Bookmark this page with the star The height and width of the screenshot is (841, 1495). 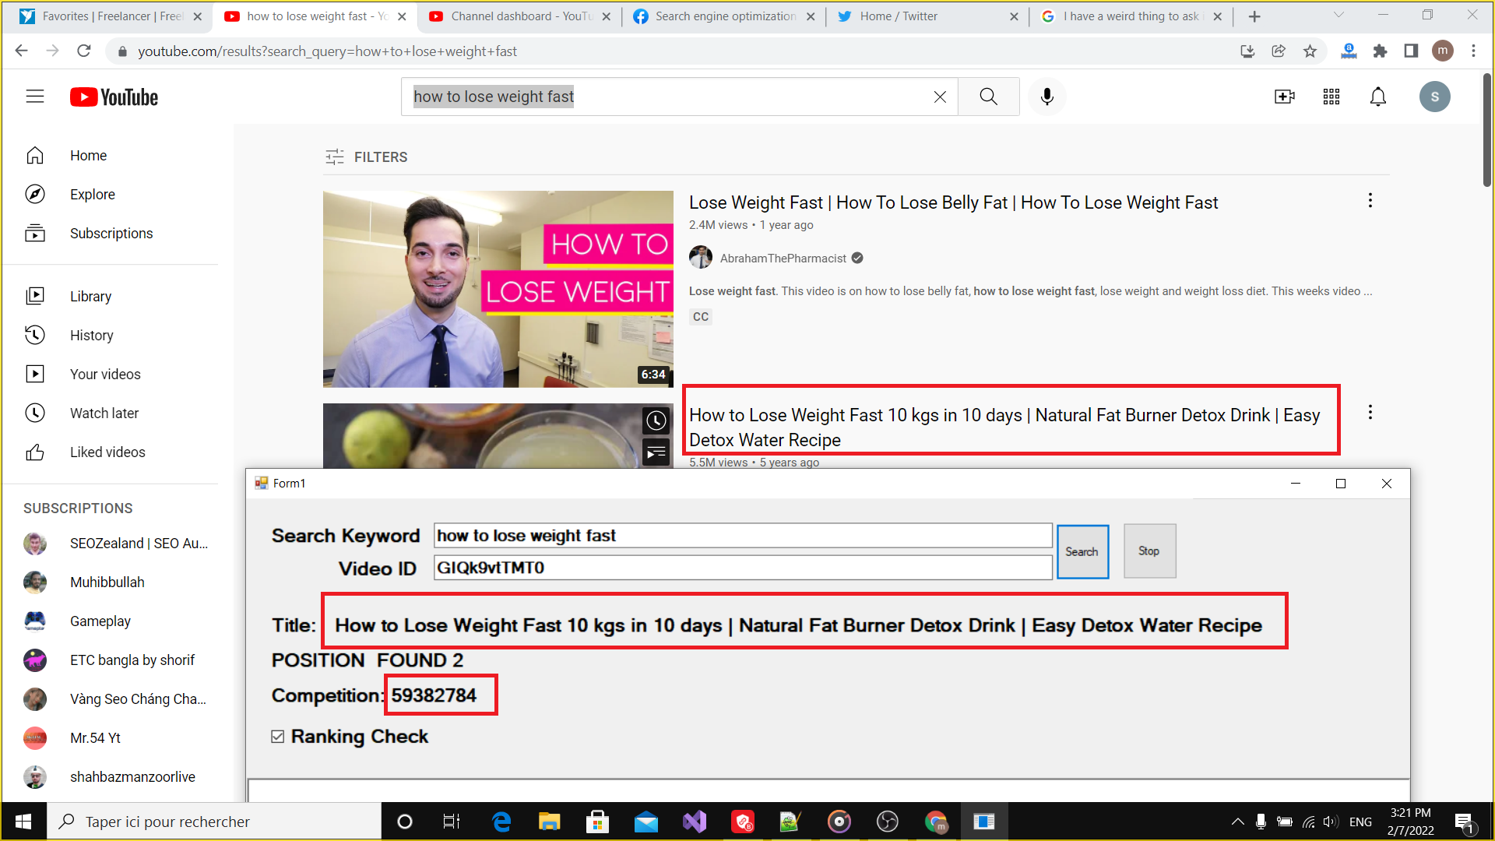(1310, 51)
